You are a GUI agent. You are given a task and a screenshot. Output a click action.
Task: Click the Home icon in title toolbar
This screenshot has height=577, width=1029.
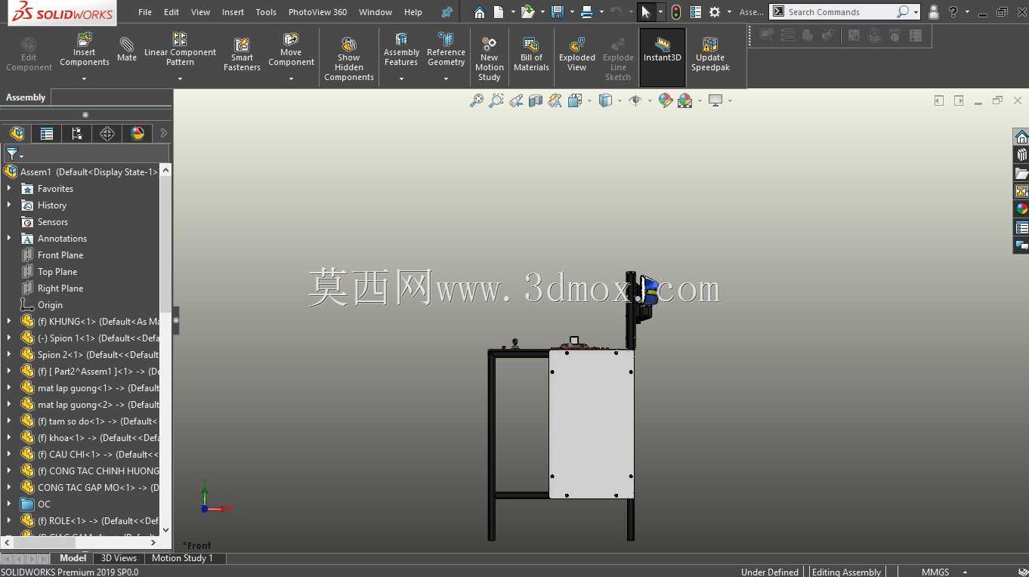point(480,12)
